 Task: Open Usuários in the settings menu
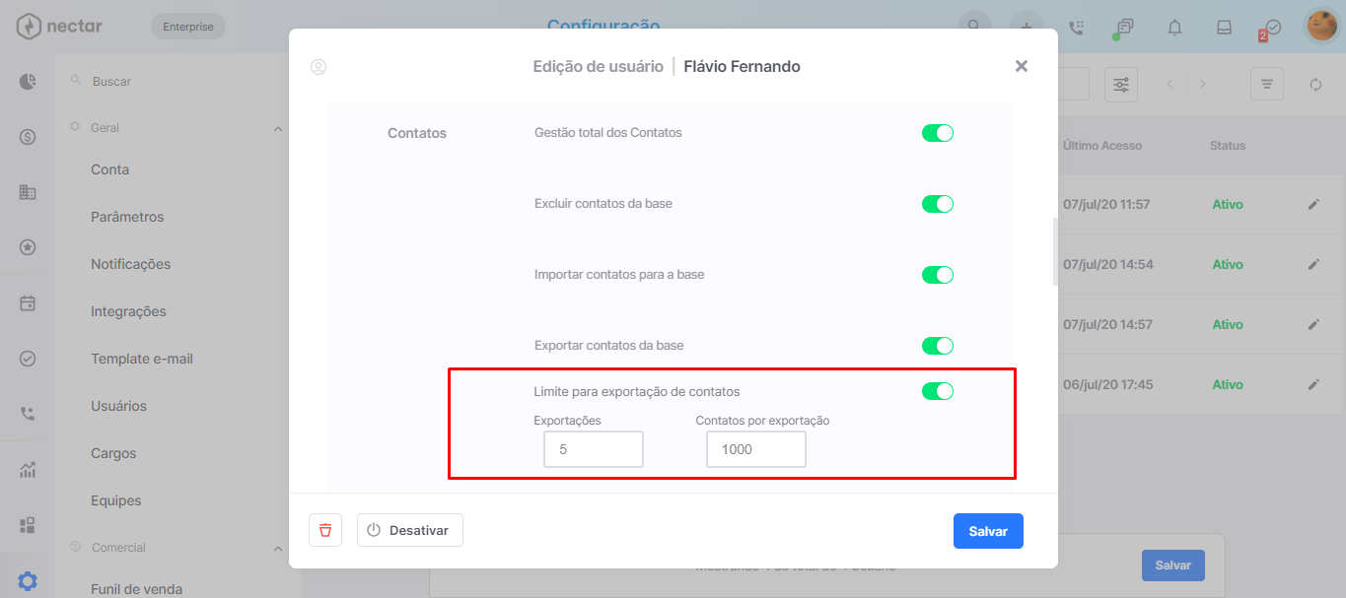point(118,406)
